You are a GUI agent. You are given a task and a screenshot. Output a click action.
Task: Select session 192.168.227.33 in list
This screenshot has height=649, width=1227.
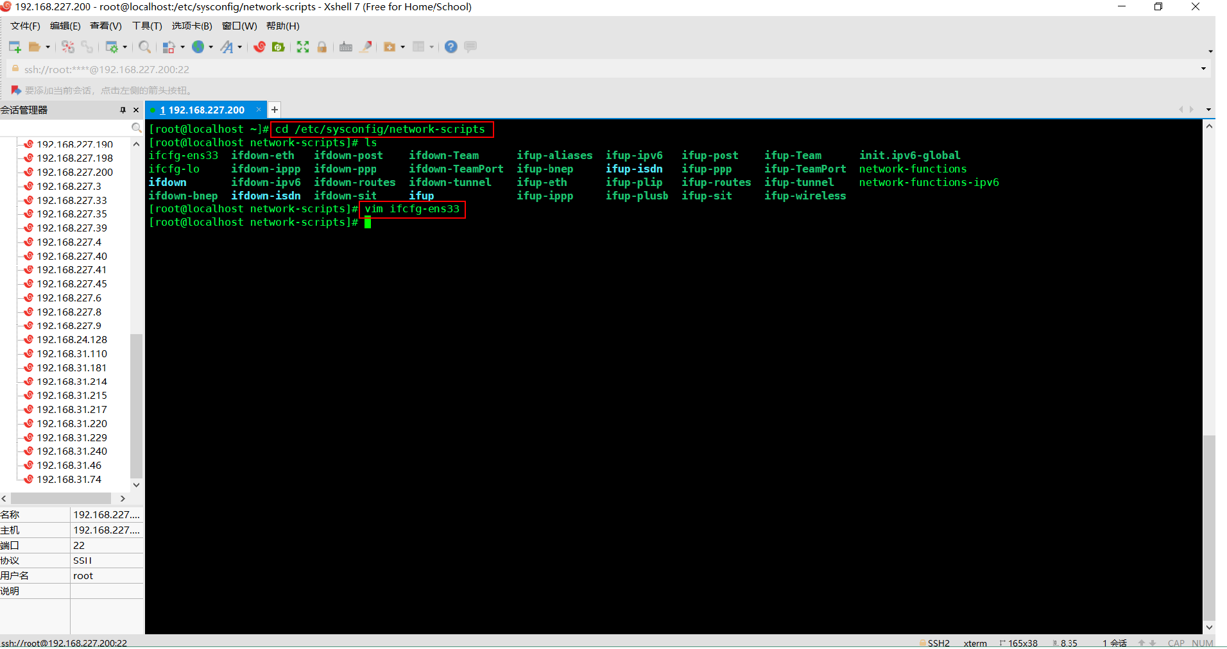(x=72, y=200)
